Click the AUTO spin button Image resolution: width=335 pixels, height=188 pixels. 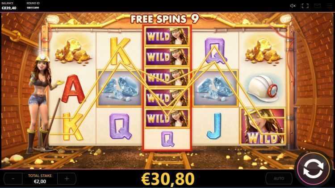(x=279, y=178)
